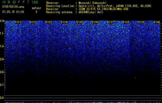Click the 0132 time marker
The width and height of the screenshot is (162, 103).
[x=33, y=22]
